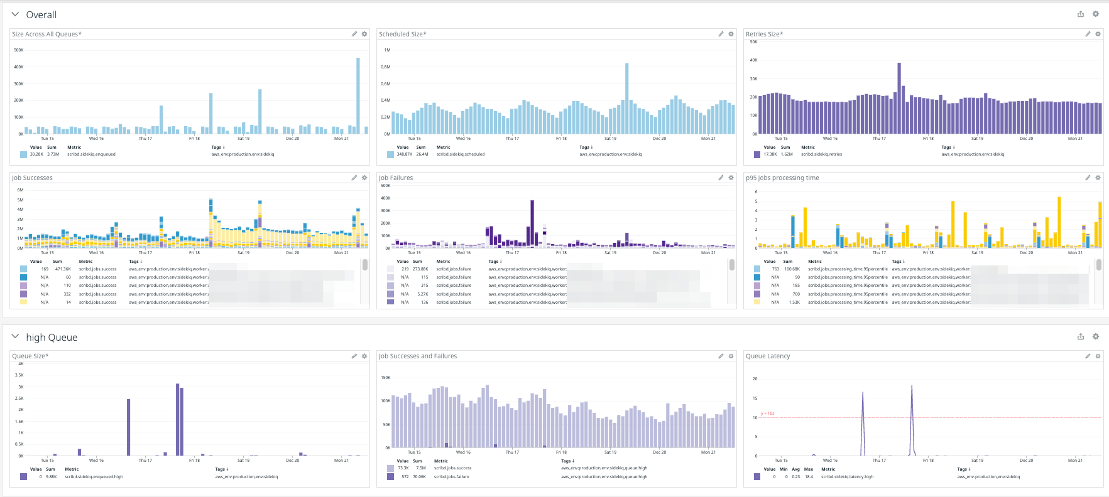This screenshot has width=1109, height=497.
Task: Click swatch for scribd.sidekiq.scheduled legend row
Action: [390, 154]
